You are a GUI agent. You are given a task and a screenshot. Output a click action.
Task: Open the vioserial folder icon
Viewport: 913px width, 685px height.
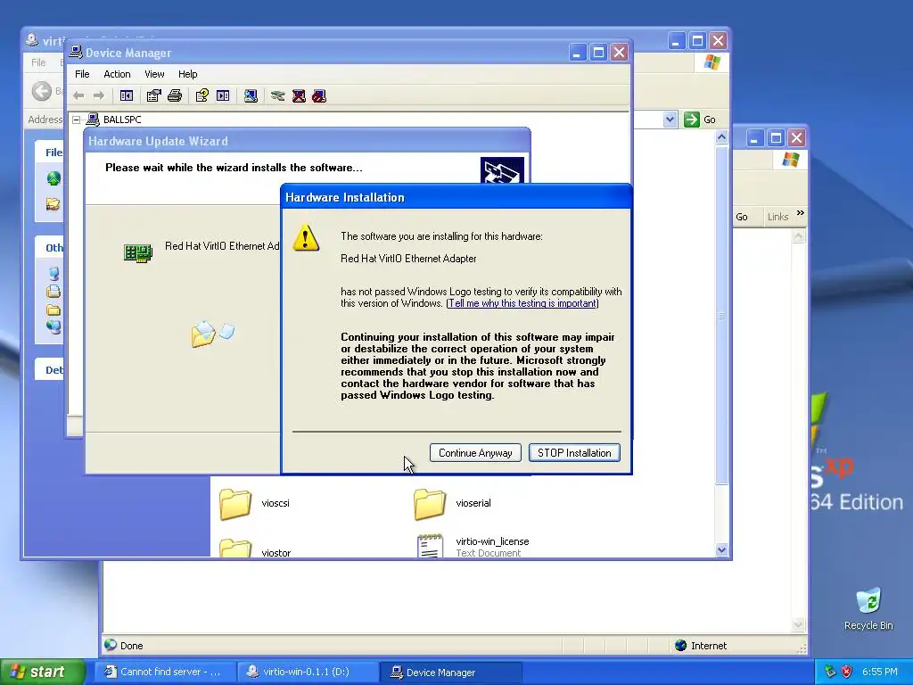click(x=430, y=503)
